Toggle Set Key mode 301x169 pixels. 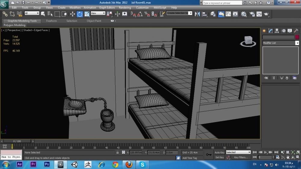click(x=219, y=157)
